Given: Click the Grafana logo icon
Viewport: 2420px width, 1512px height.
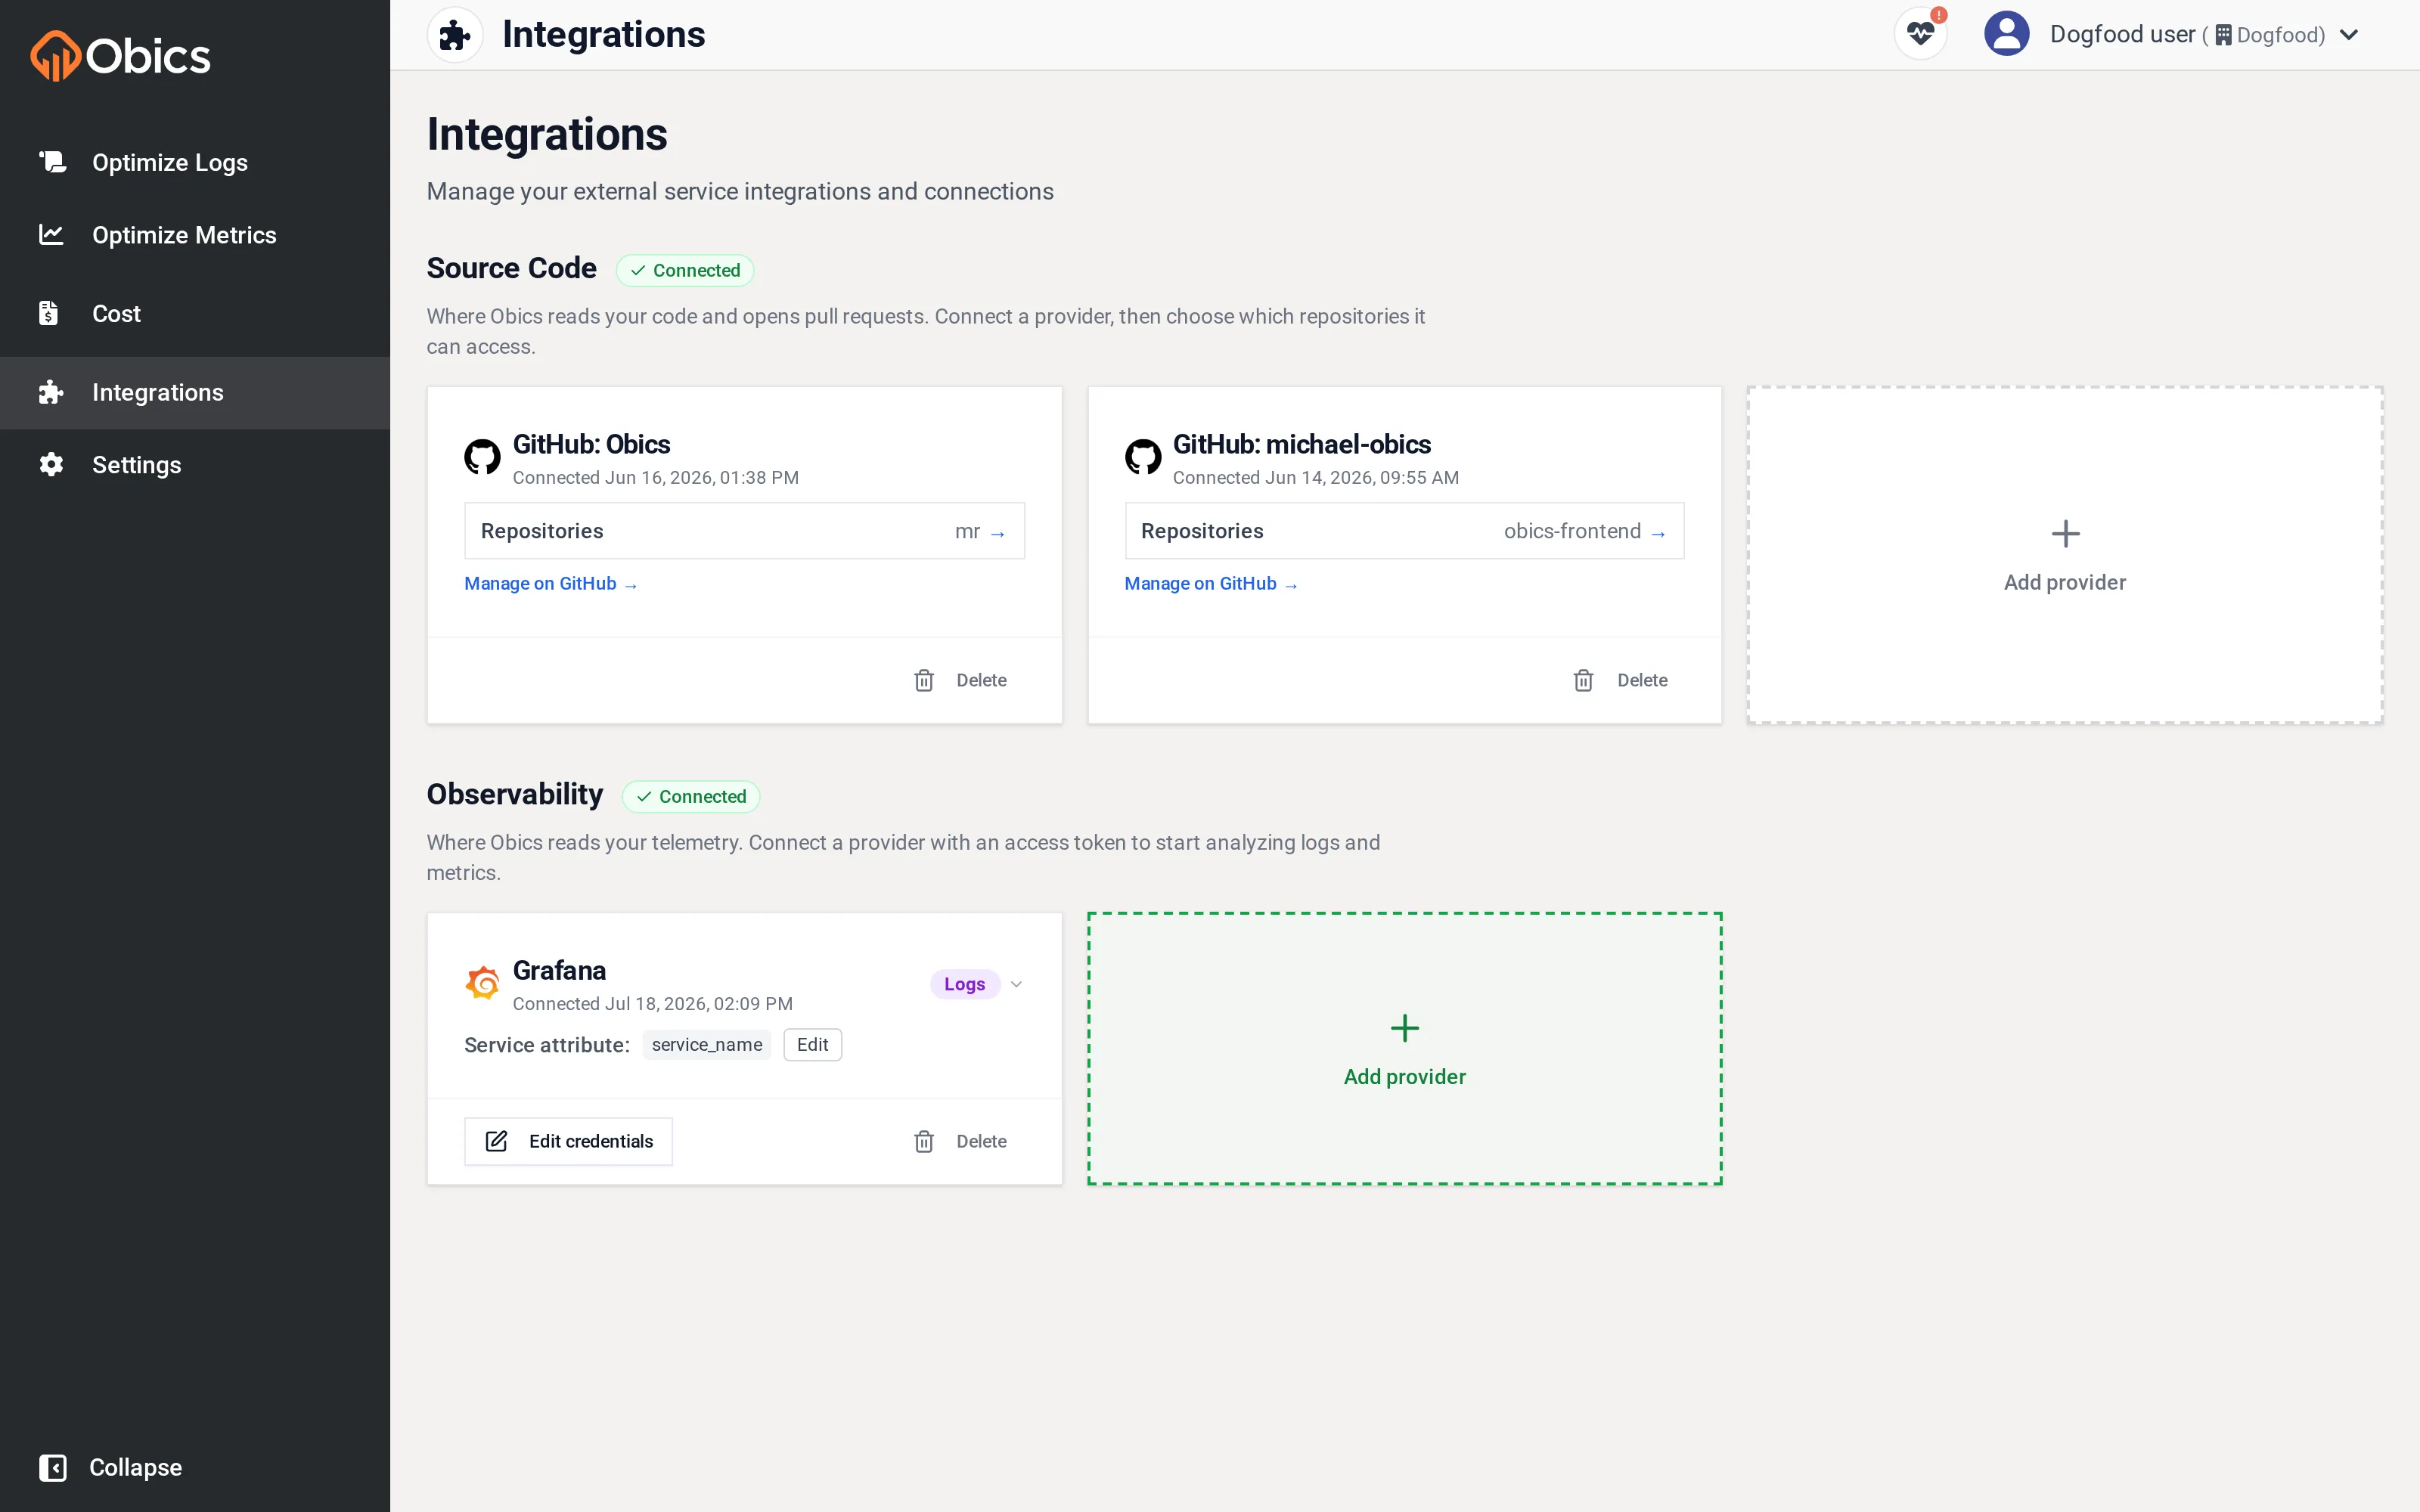Looking at the screenshot, I should point(482,983).
